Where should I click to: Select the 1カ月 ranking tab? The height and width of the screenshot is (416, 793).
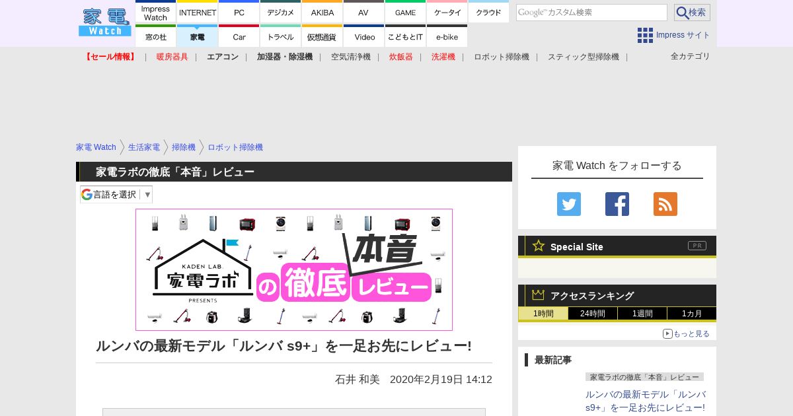(692, 314)
